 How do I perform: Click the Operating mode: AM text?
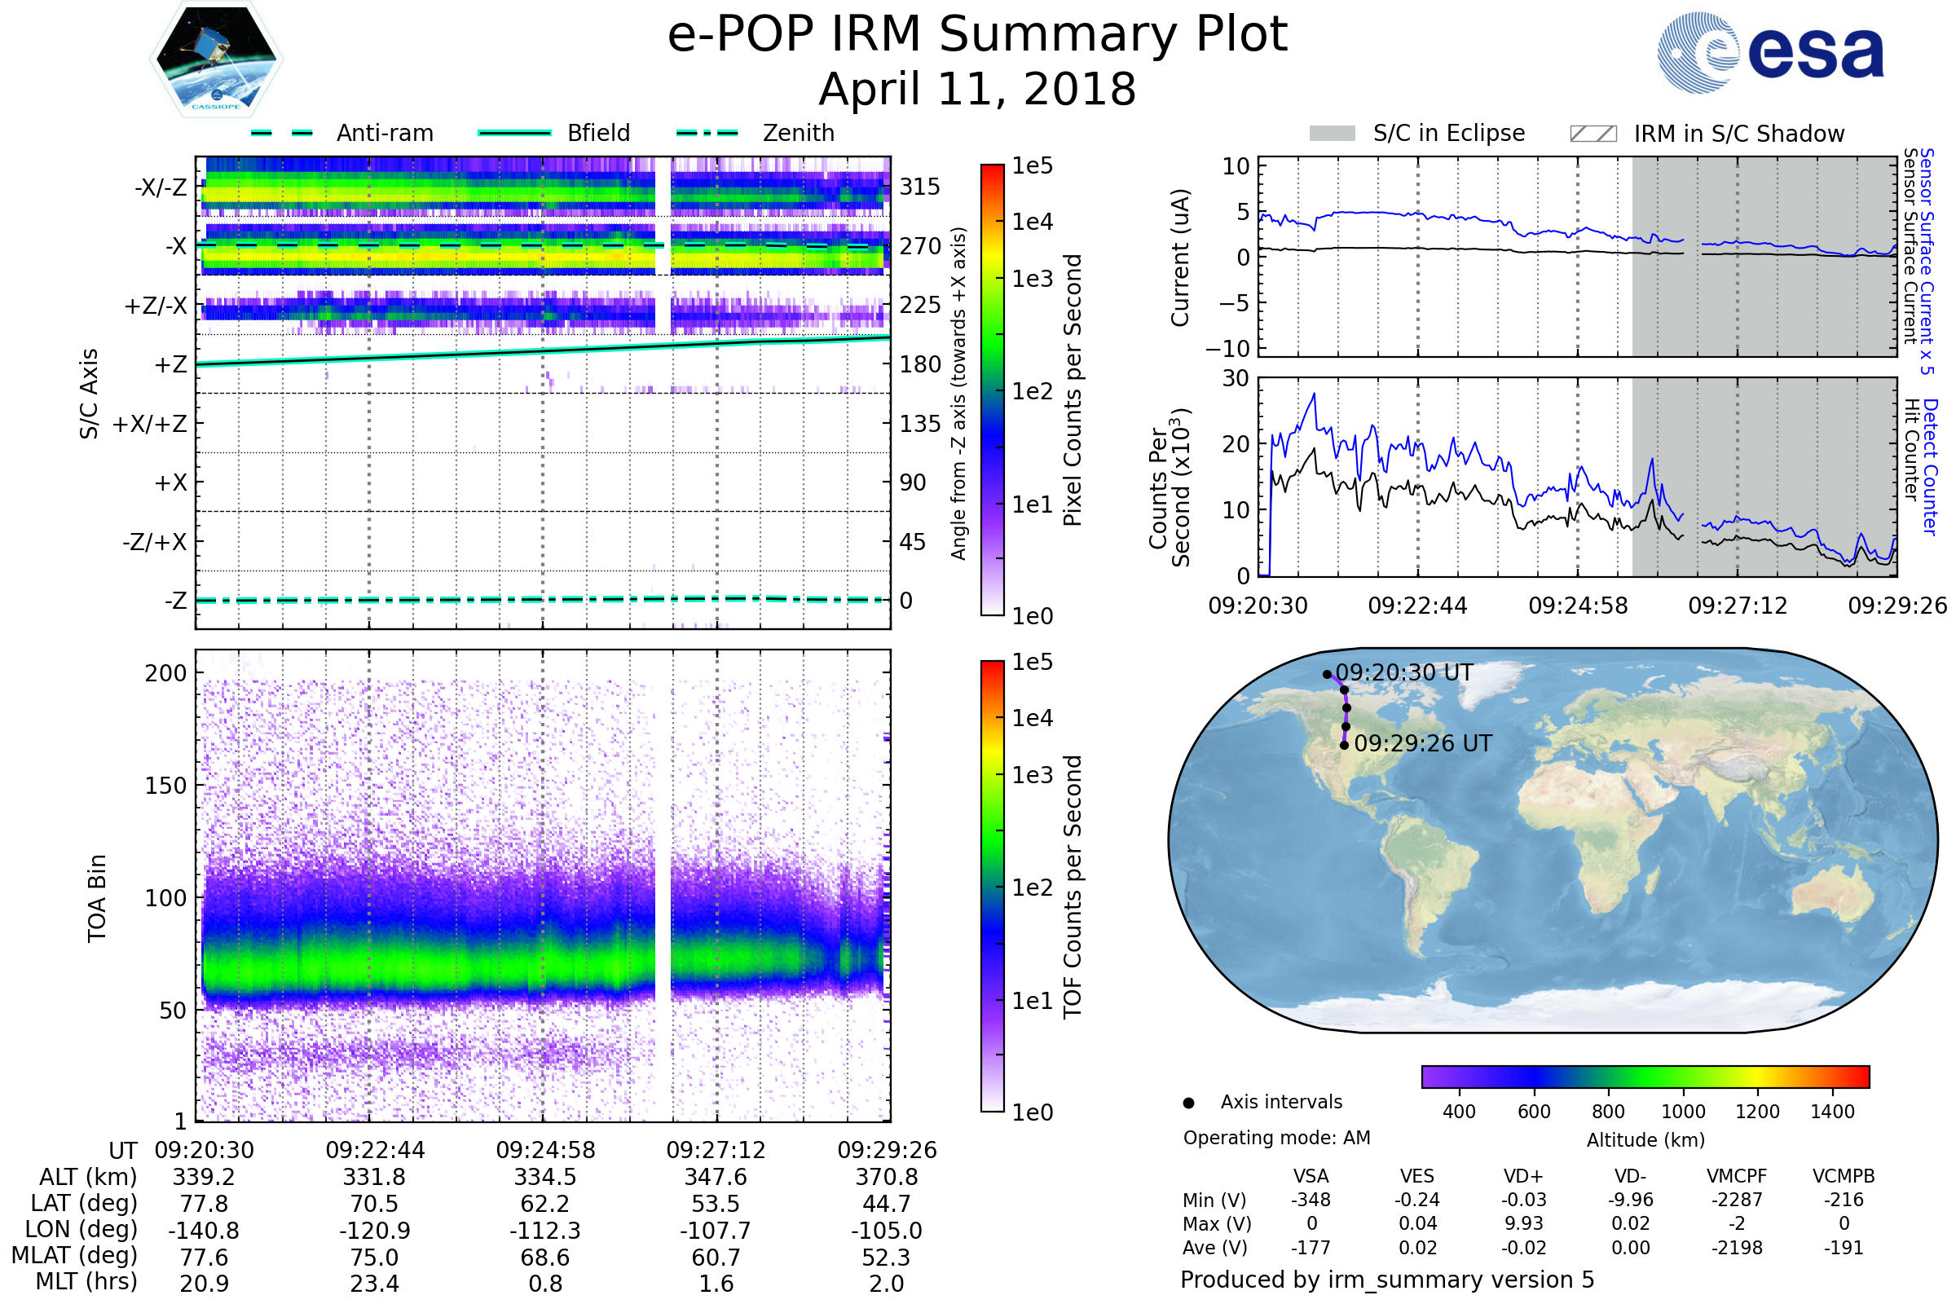point(1276,1138)
